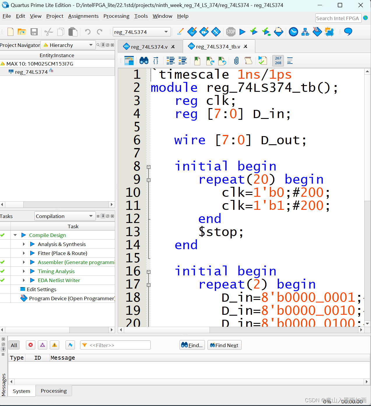Viewport: 371px width, 406px height.
Task: Toggle warning messages filter button
Action: [x=54, y=345]
